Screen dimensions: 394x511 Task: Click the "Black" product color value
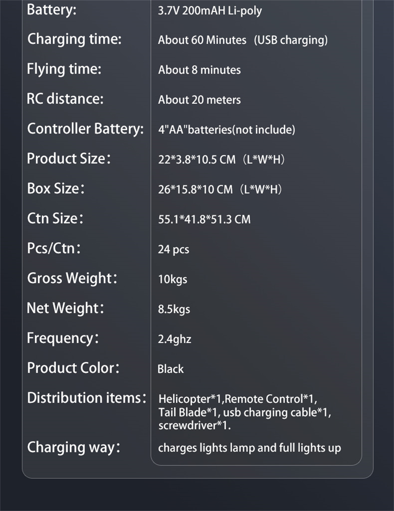click(x=171, y=369)
